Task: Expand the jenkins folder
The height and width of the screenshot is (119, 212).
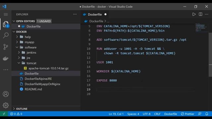Action: pyautogui.click(x=19, y=53)
